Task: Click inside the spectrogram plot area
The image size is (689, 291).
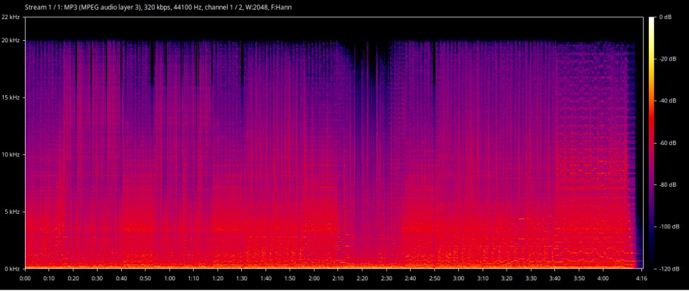Action: coord(334,143)
